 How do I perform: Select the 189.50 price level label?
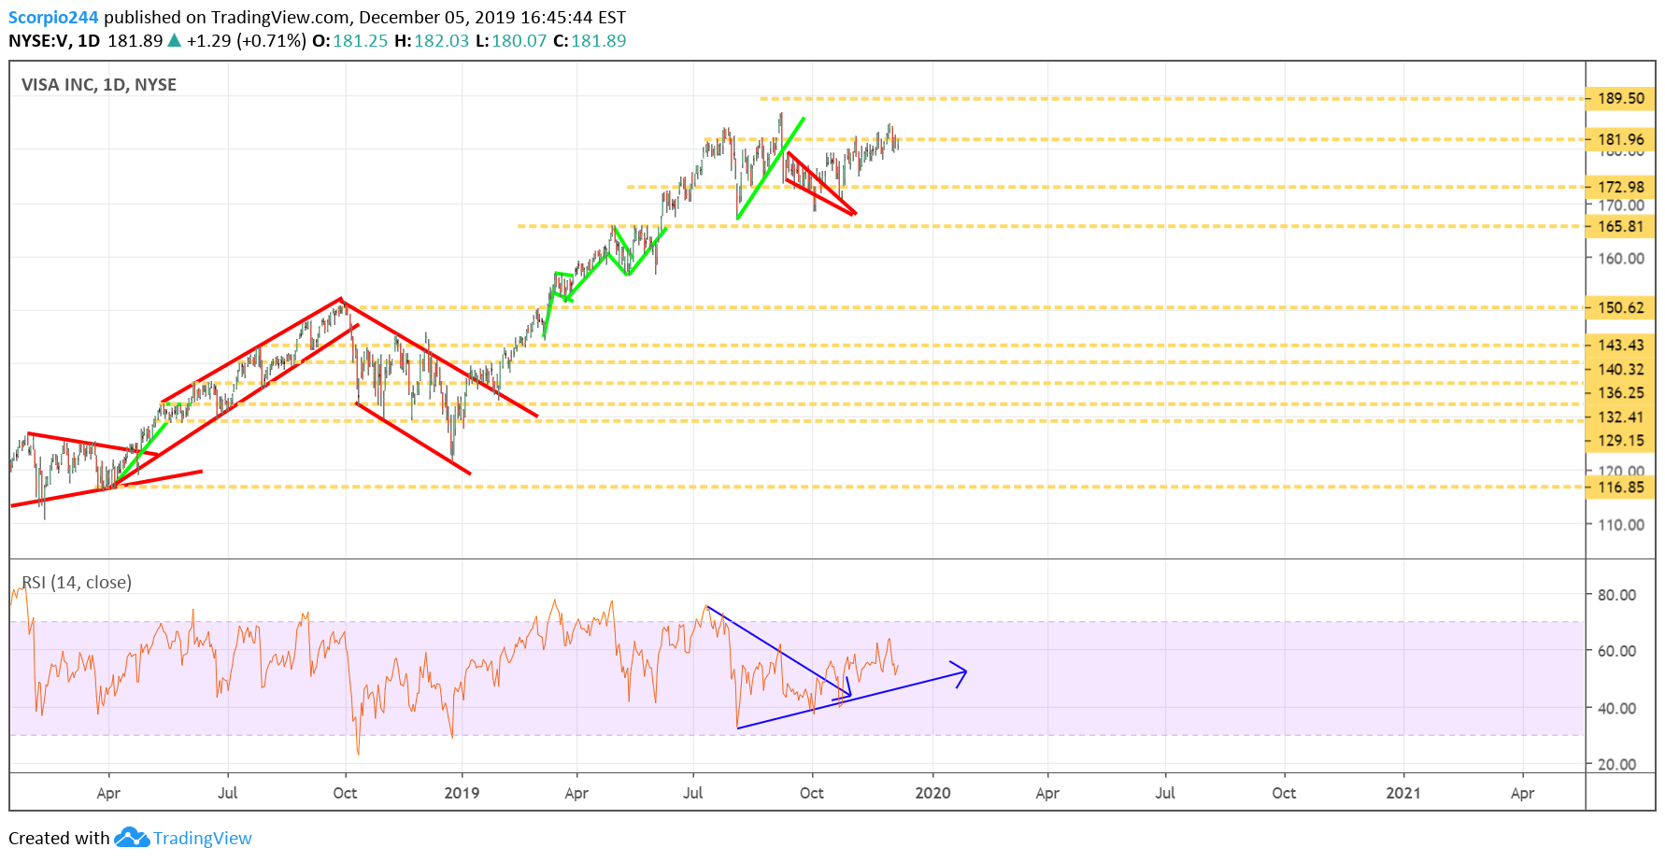pyautogui.click(x=1620, y=98)
